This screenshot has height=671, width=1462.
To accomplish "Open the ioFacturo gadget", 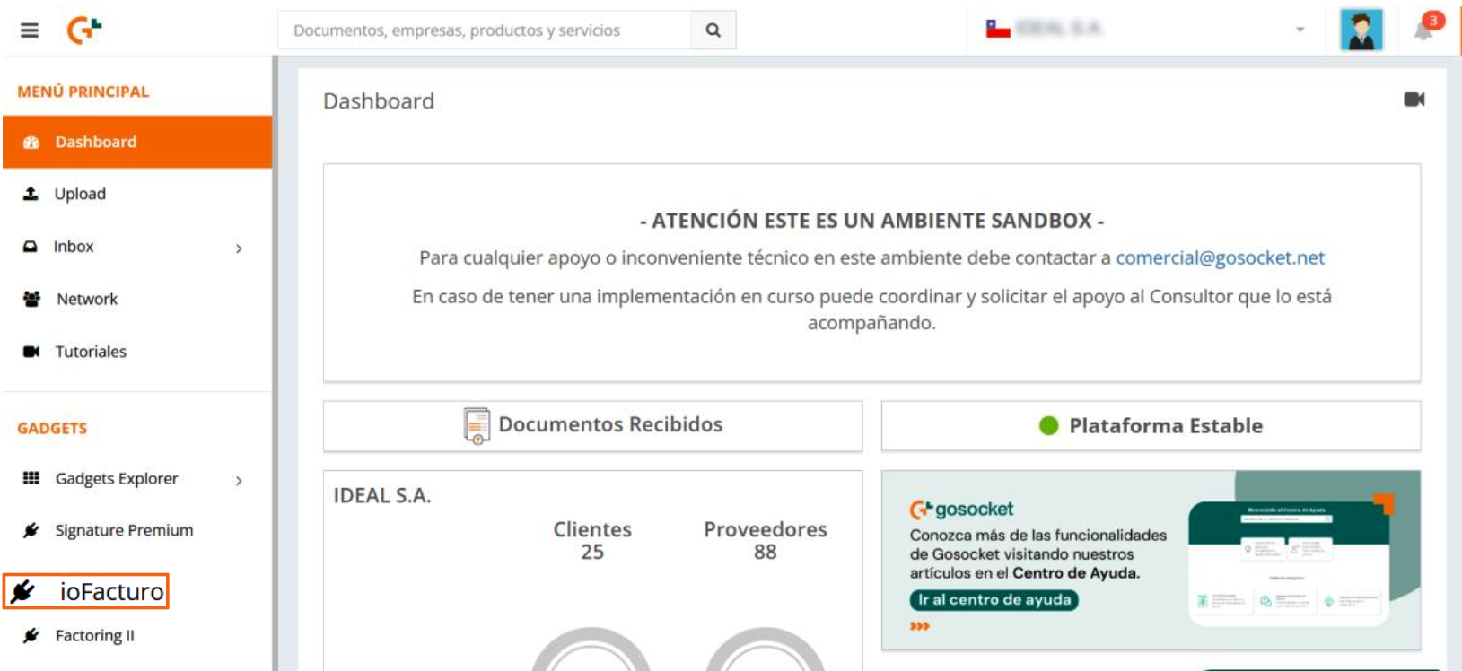I will coord(86,591).
